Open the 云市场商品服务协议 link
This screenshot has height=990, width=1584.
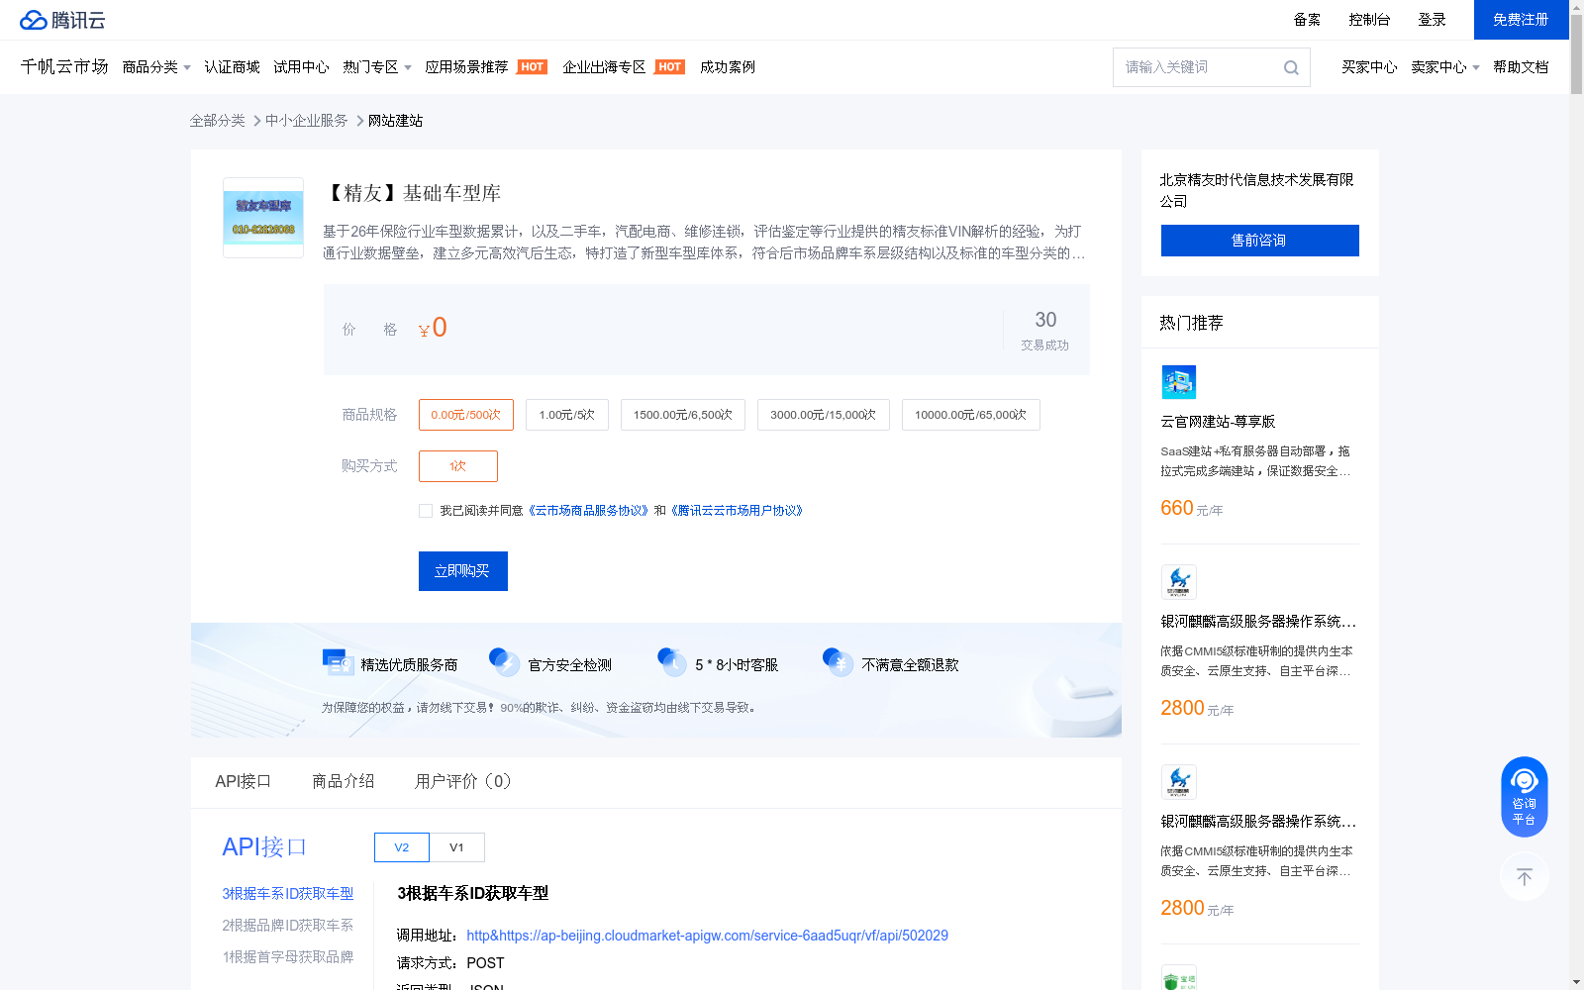(589, 511)
